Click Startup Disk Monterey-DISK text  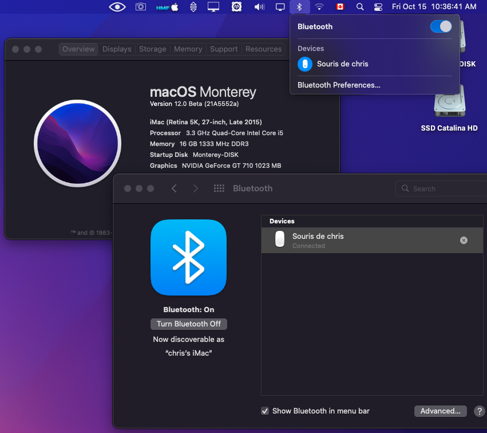[x=194, y=155]
